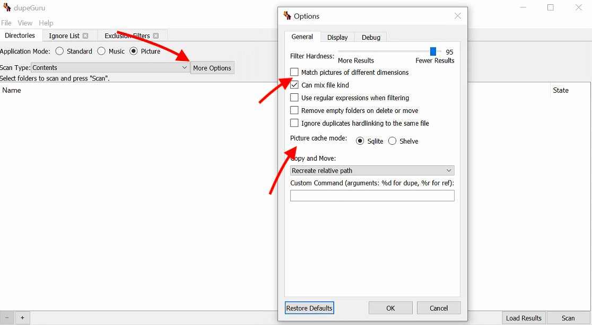Open the View menu

coord(25,23)
